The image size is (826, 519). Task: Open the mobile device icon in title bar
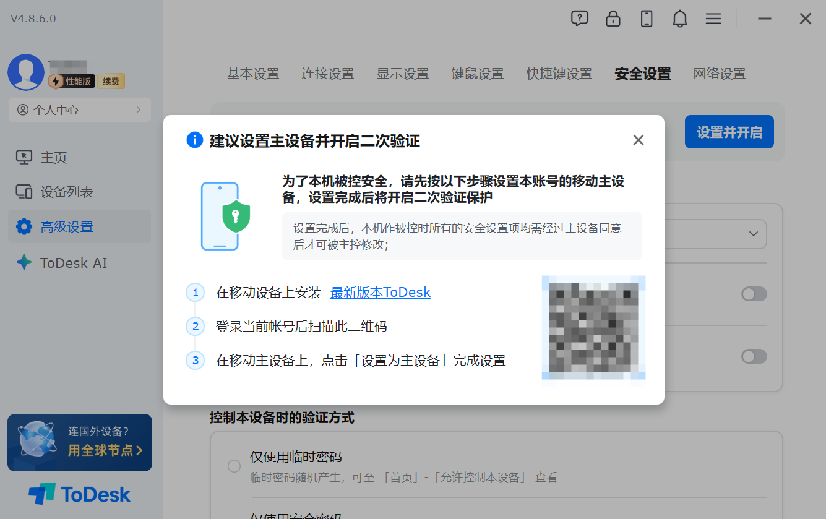coord(647,19)
